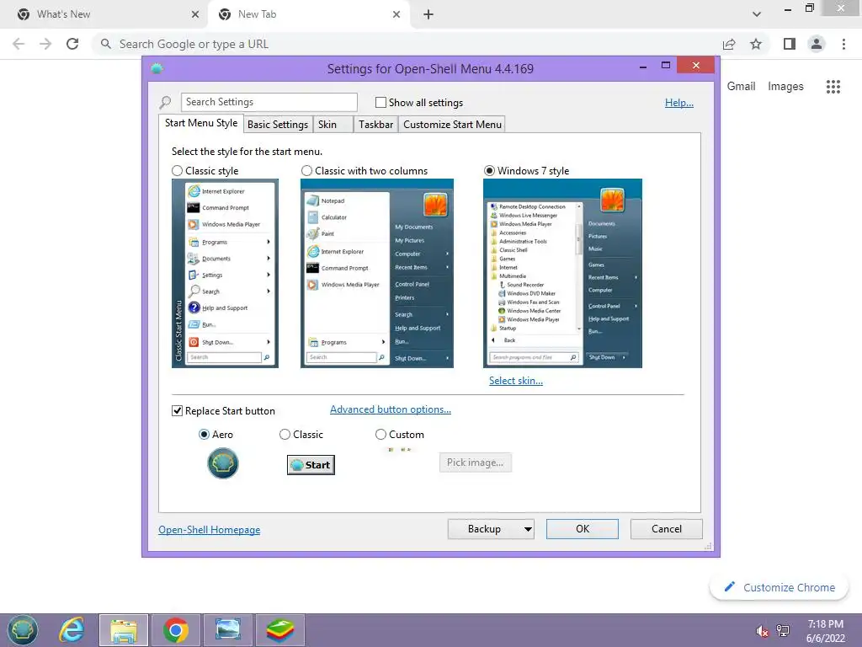862x647 pixels.
Task: Click the Aero shell button image
Action: pos(222,463)
